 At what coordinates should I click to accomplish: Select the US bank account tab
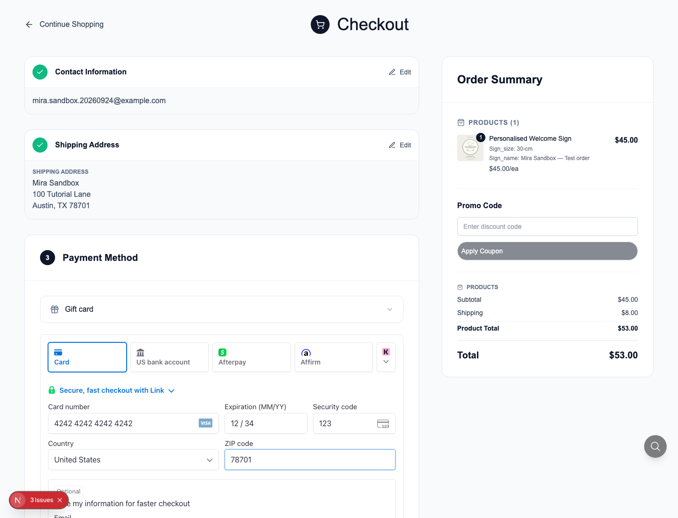tap(169, 357)
